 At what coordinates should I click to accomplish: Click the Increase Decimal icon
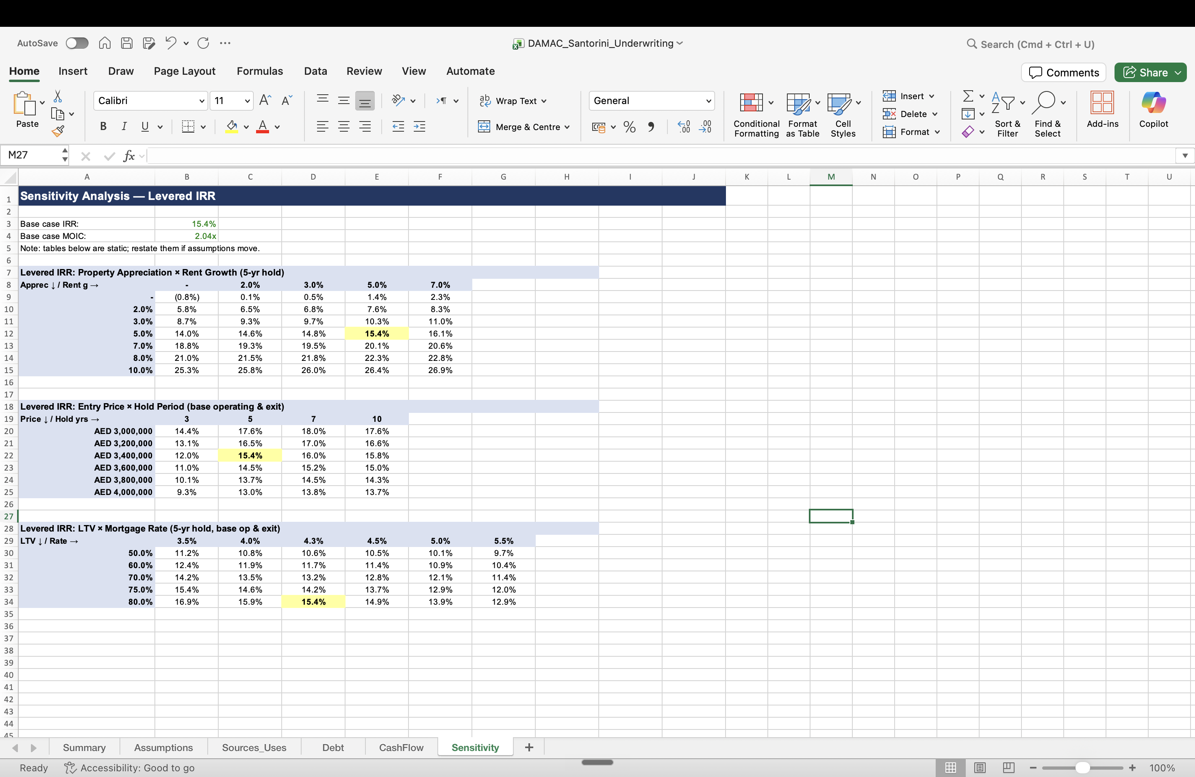[683, 127]
